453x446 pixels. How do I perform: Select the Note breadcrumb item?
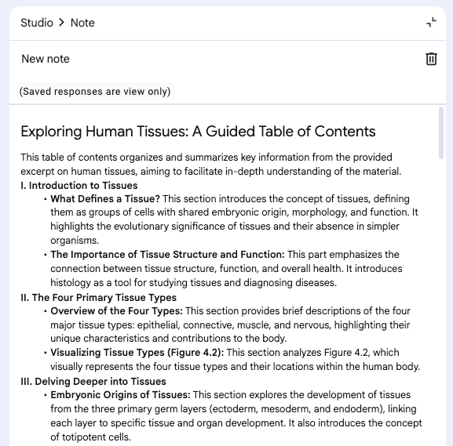coord(82,23)
